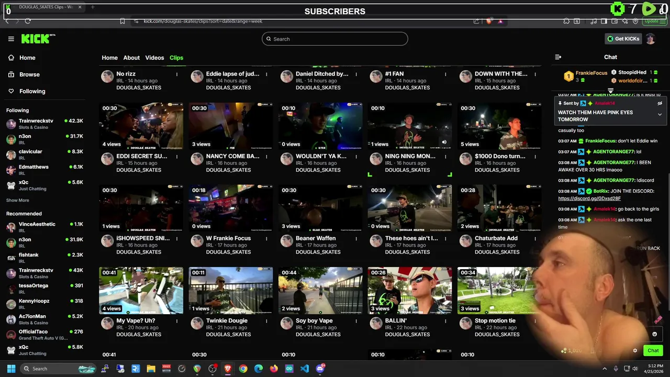Open options for W Frankie Focus clip
This screenshot has width=670, height=377.
coord(266,239)
